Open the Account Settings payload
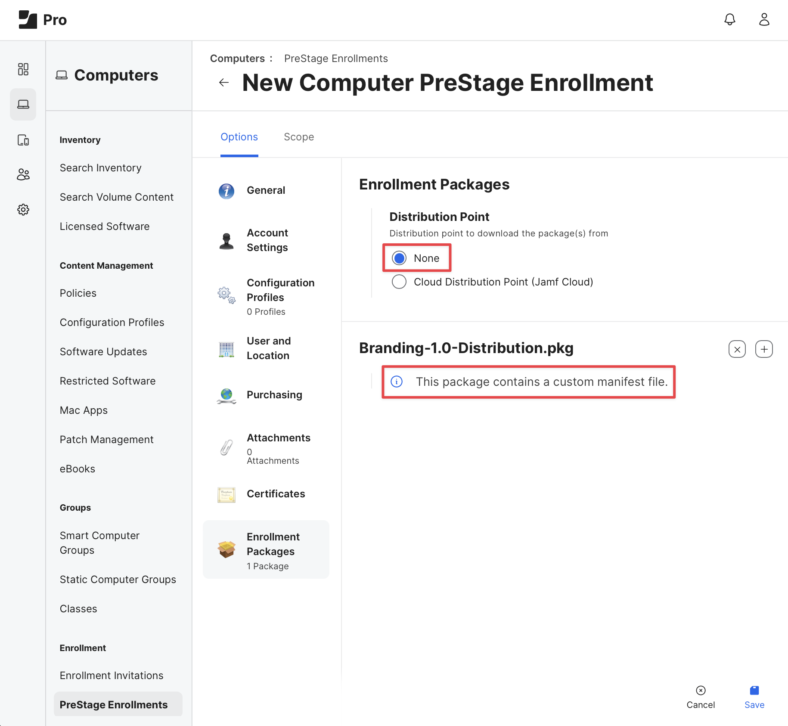788x726 pixels. tap(266, 240)
